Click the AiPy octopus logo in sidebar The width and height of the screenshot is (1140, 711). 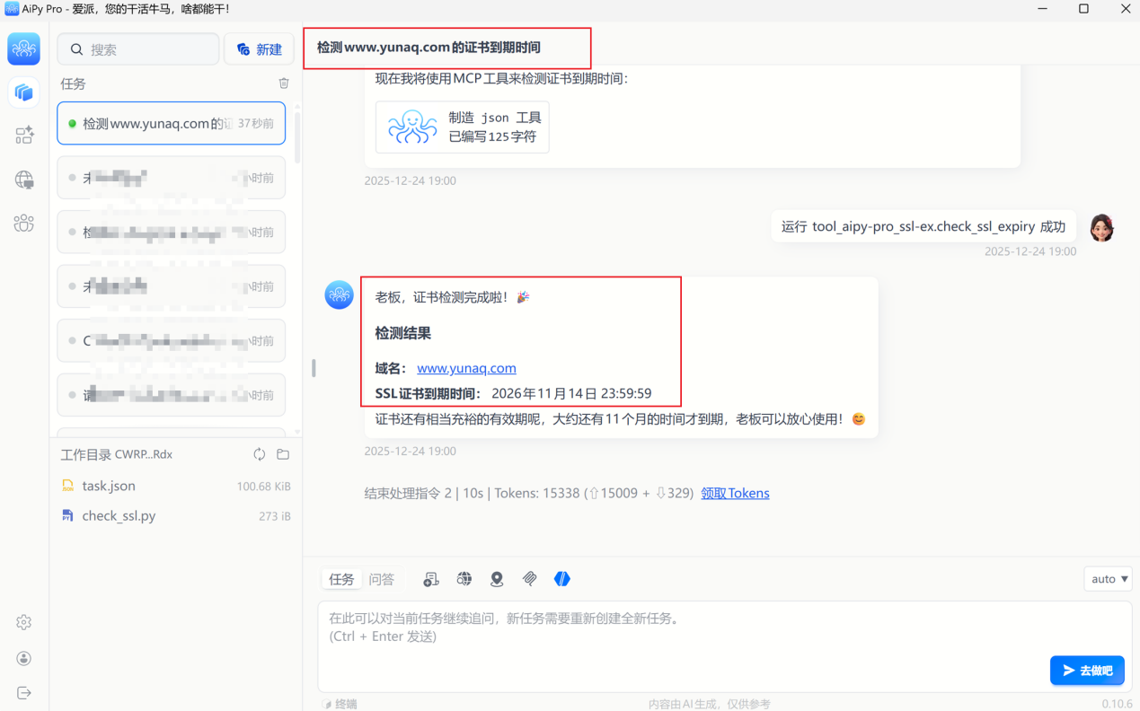pyautogui.click(x=24, y=49)
